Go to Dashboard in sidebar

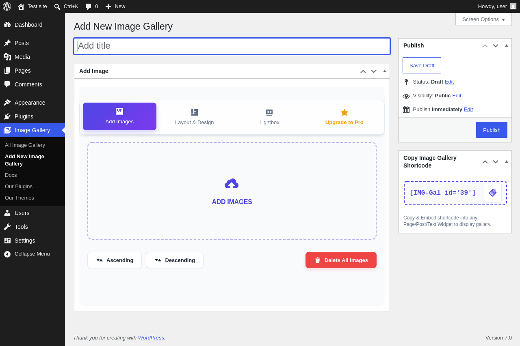(32, 25)
